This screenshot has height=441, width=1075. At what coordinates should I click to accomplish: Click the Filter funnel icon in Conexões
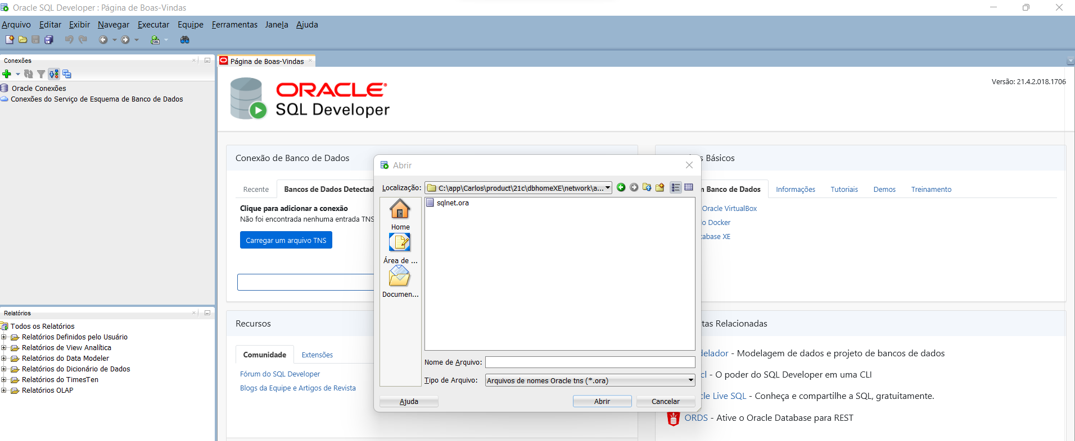(41, 74)
